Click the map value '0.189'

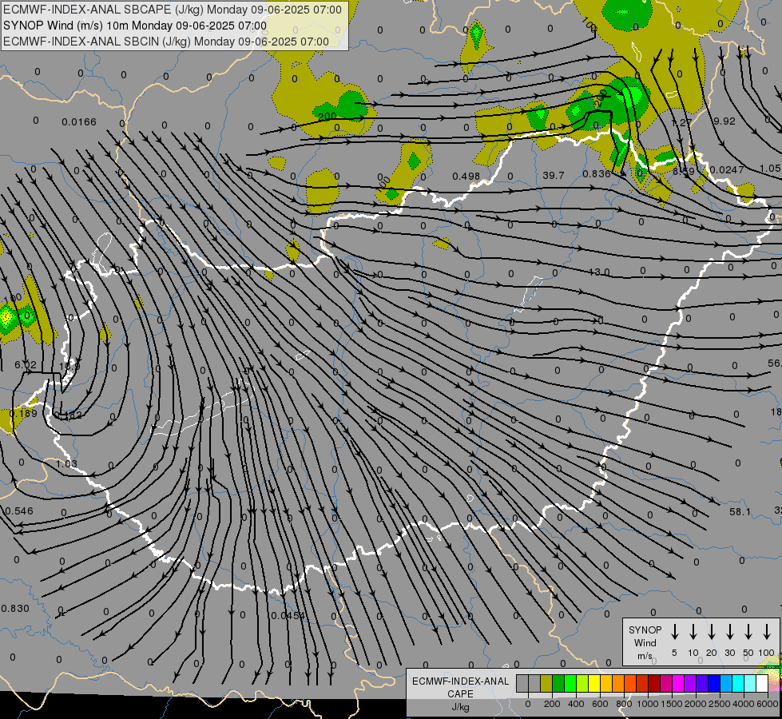(x=23, y=413)
